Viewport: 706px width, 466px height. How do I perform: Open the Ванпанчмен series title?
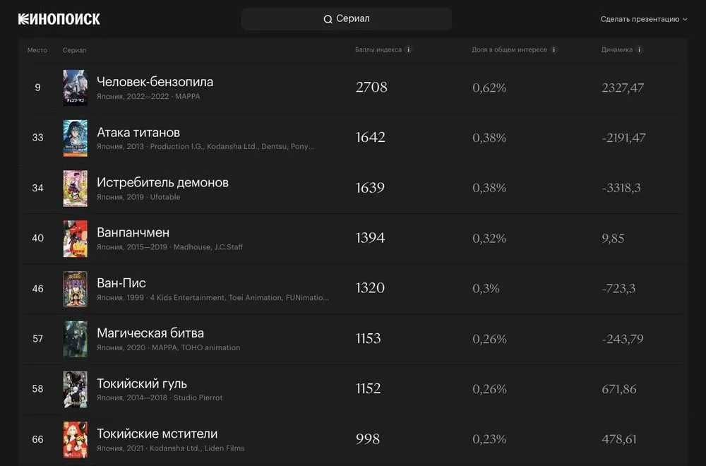(133, 232)
